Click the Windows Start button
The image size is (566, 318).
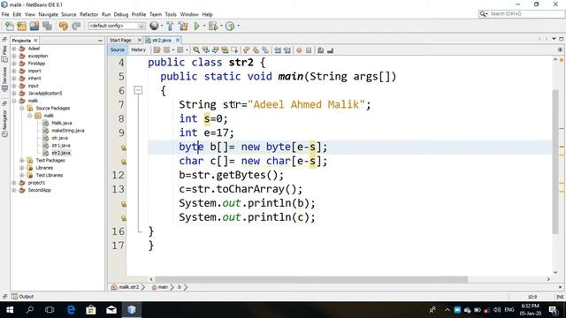click(x=10, y=310)
